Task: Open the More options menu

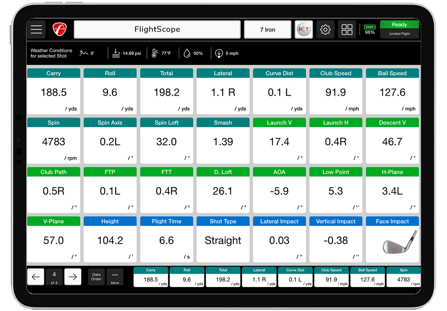Action: 115,277
